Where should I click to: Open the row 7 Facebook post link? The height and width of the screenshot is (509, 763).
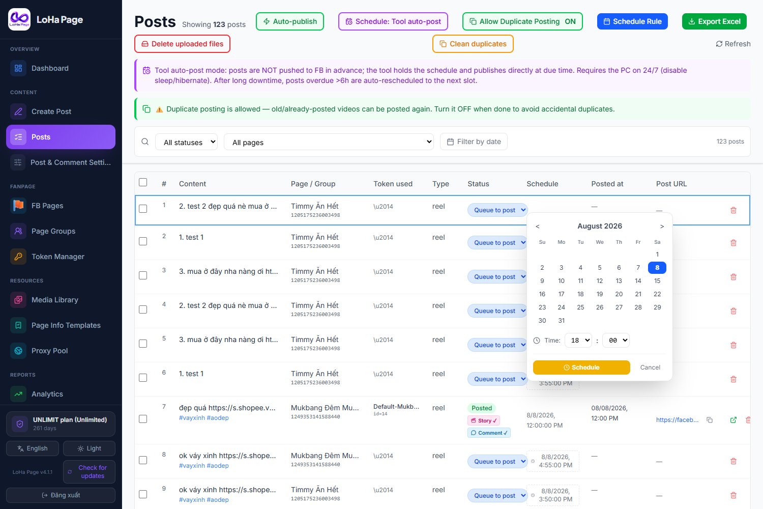click(x=677, y=420)
